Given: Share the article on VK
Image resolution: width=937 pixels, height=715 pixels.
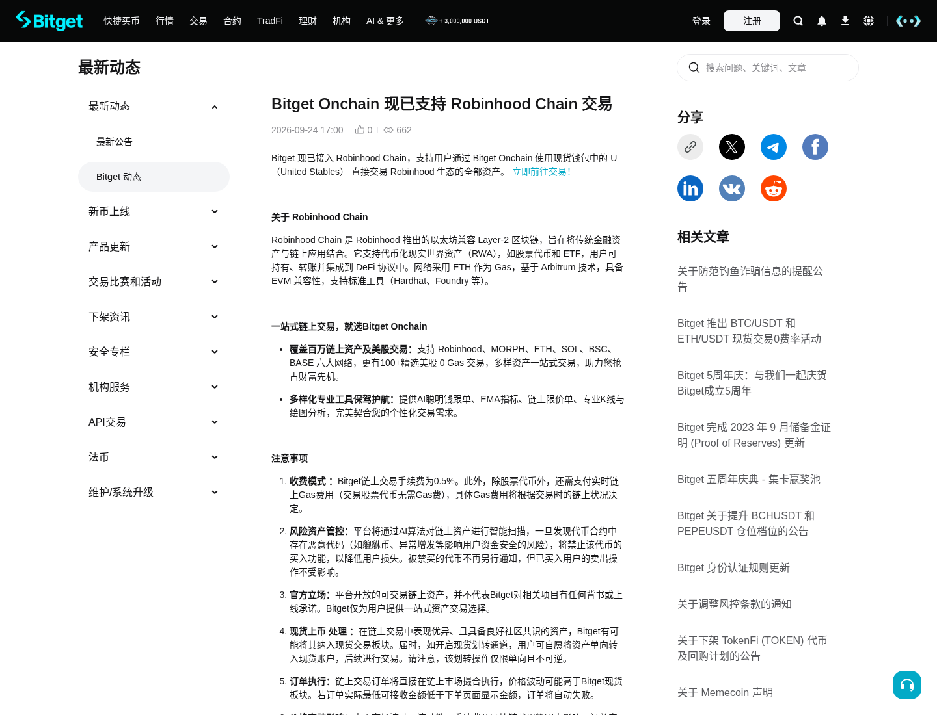Looking at the screenshot, I should pos(732,188).
